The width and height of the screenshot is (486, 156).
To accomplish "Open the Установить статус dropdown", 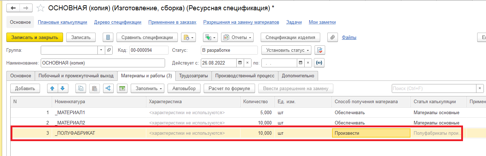I will (x=286, y=50).
